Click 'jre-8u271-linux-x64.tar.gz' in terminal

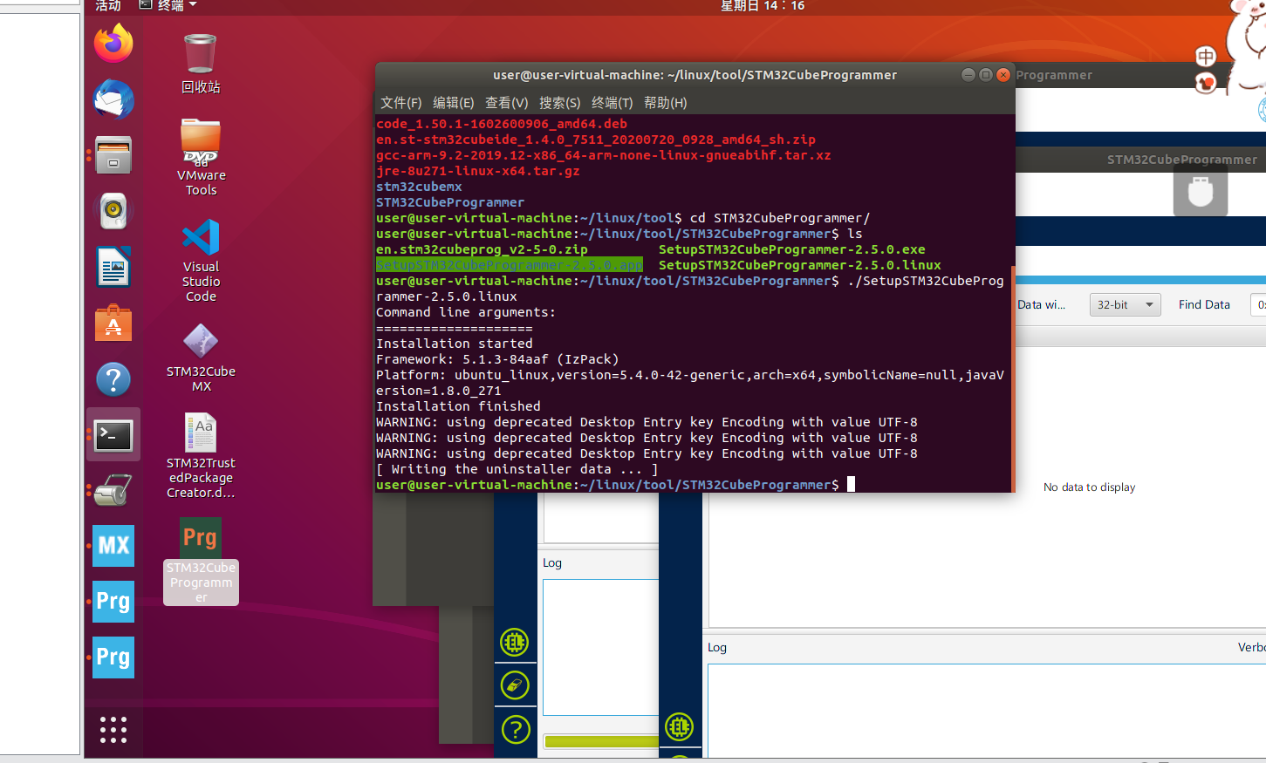(478, 171)
